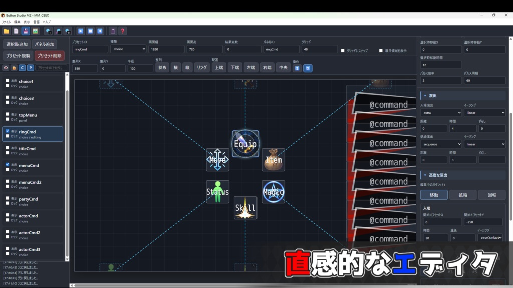Open the image picture icon in toolbar
The image size is (513, 288).
click(x=35, y=31)
